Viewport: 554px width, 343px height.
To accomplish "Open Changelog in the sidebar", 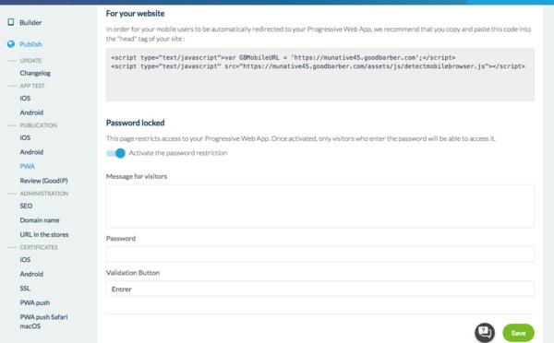I will (x=35, y=73).
